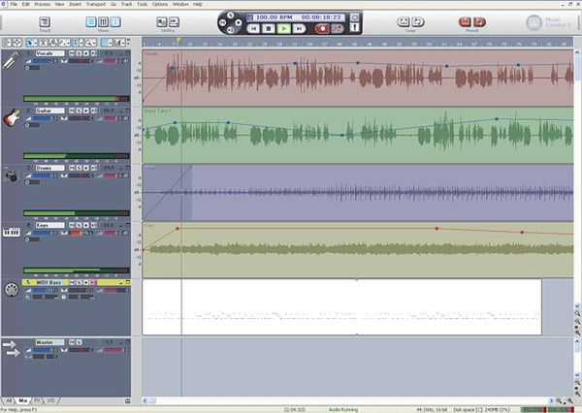Open the Insert menu

pos(75,4)
